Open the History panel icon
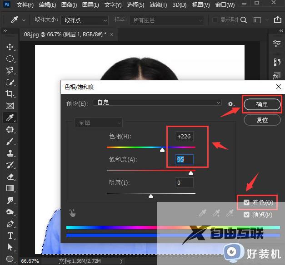 [277, 62]
